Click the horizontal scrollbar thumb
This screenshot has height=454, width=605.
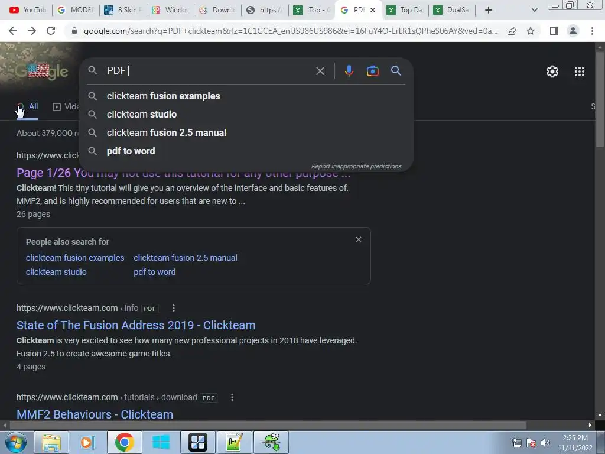pyautogui.click(x=268, y=426)
